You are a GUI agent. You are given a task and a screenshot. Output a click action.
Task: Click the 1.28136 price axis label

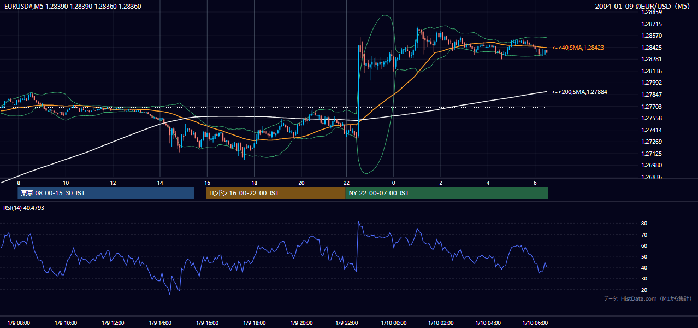tap(652, 71)
